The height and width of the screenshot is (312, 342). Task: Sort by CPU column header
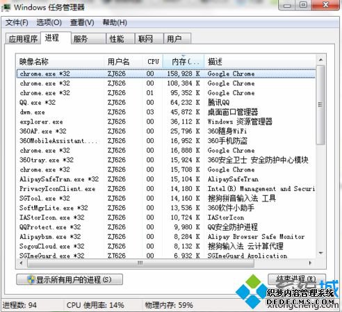(153, 62)
